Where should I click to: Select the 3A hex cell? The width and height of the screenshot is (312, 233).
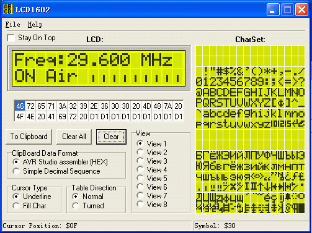pyautogui.click(x=62, y=106)
